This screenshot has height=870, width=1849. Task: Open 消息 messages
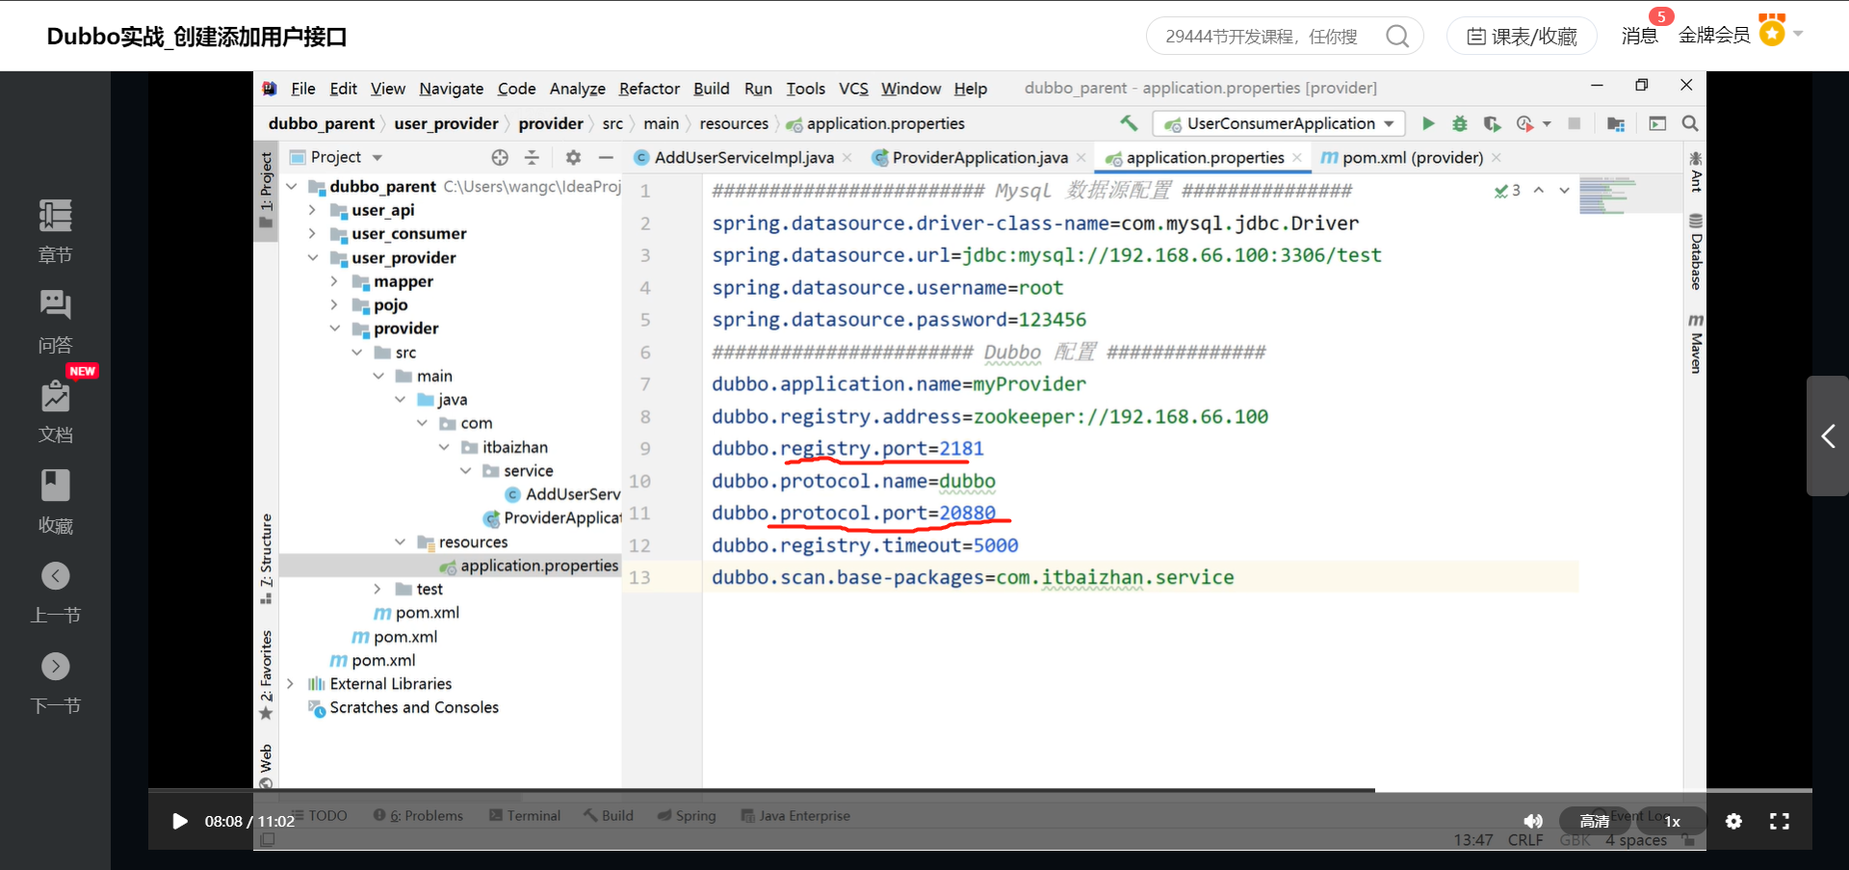[x=1639, y=36]
